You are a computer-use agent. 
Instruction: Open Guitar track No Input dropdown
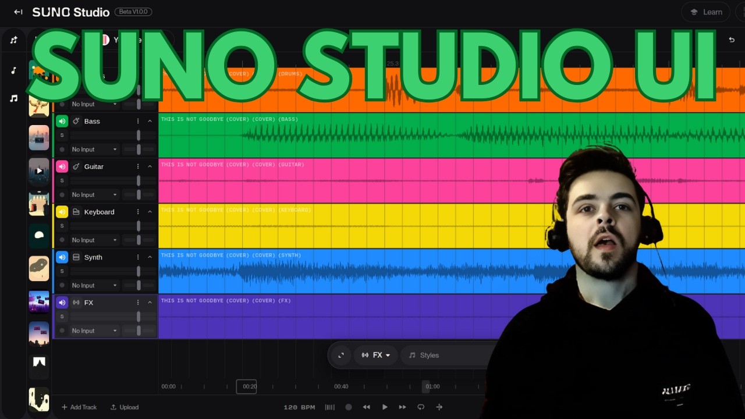[x=94, y=195]
